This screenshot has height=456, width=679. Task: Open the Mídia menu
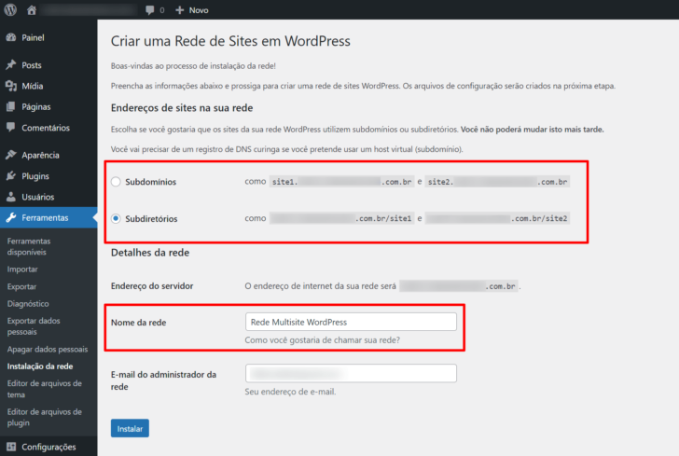(48, 86)
